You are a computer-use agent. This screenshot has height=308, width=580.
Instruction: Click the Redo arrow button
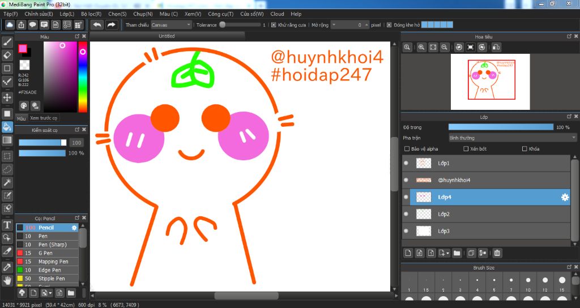click(x=111, y=25)
